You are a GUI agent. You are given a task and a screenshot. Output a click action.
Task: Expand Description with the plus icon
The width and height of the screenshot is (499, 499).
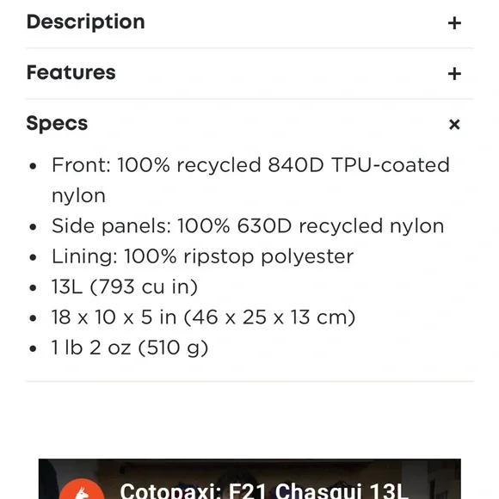click(x=454, y=23)
